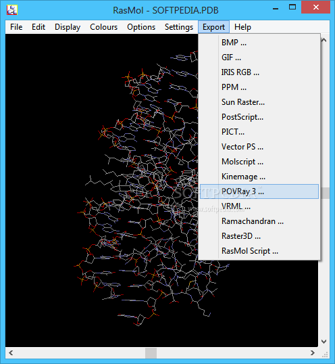The image size is (335, 364).
Task: Pick the PICT export entry
Action: pyautogui.click(x=259, y=132)
